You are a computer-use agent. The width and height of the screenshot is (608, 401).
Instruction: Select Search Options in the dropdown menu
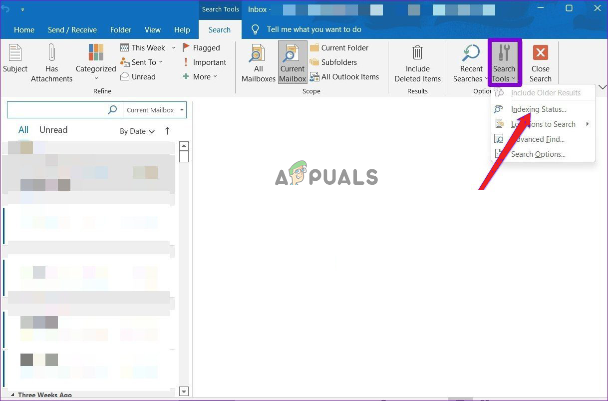[538, 154]
